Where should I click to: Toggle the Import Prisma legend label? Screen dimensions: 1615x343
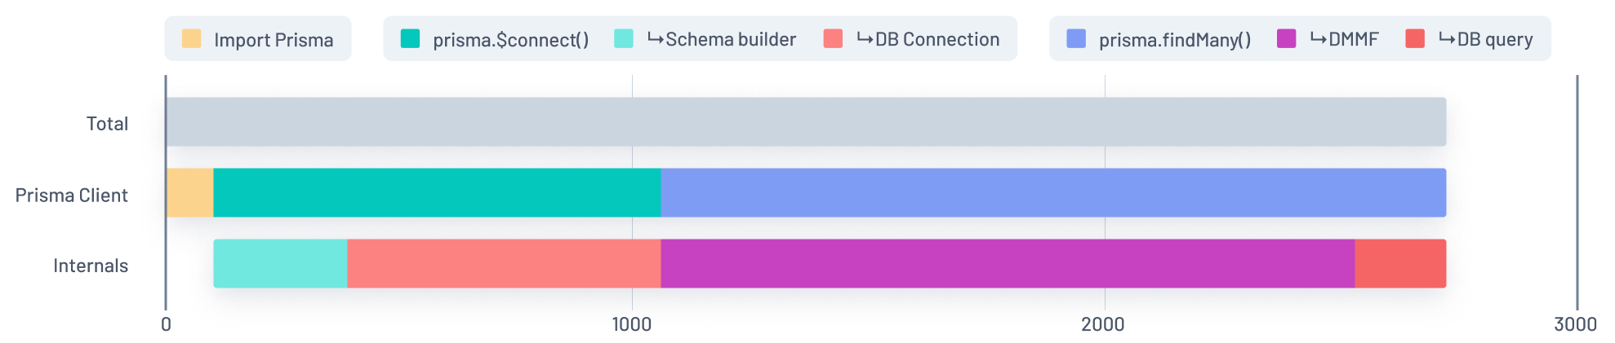tap(274, 40)
